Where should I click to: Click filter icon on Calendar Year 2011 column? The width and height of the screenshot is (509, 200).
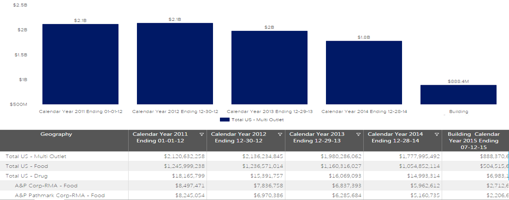201,135
